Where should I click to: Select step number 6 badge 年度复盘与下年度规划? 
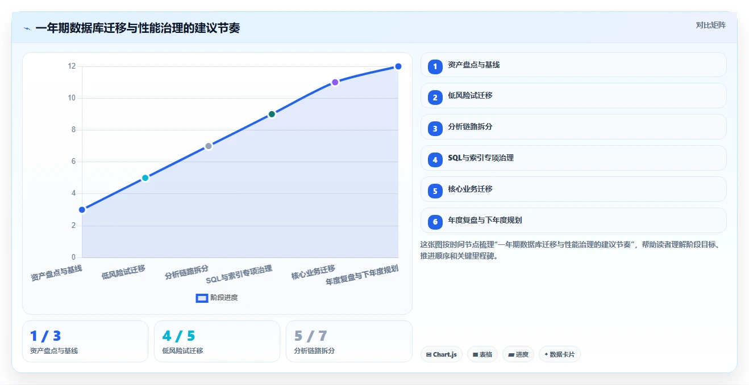435,222
